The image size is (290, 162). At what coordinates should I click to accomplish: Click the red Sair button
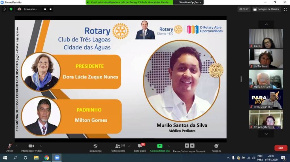280,148
